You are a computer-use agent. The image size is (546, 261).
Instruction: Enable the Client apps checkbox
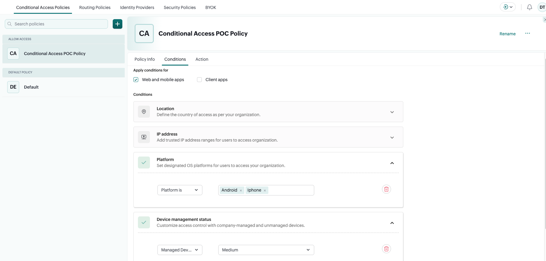(199, 80)
